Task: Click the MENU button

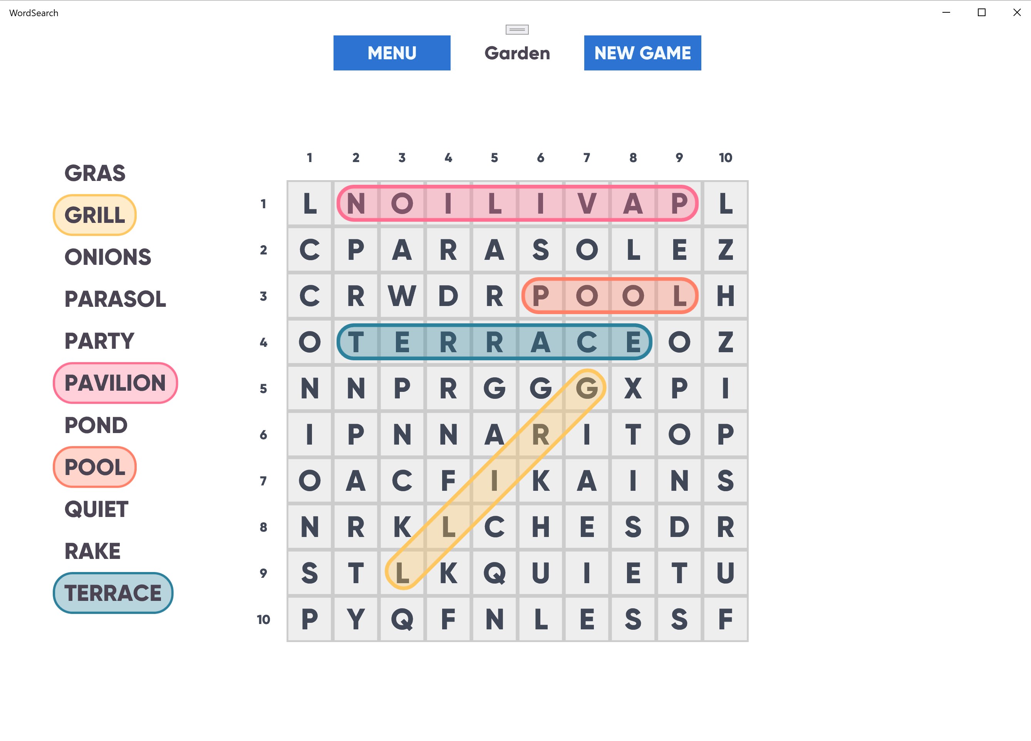Action: tap(391, 53)
